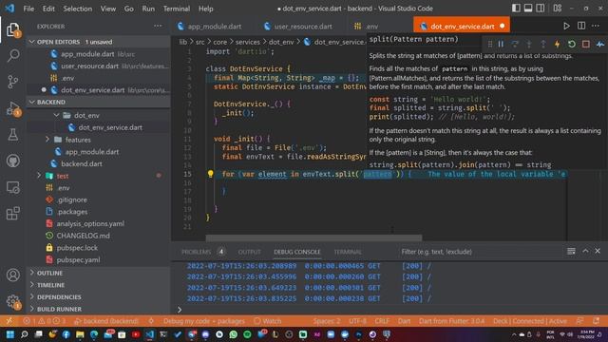Open the Extensions view
Screen dimensions: 608x342
click(x=12, y=213)
